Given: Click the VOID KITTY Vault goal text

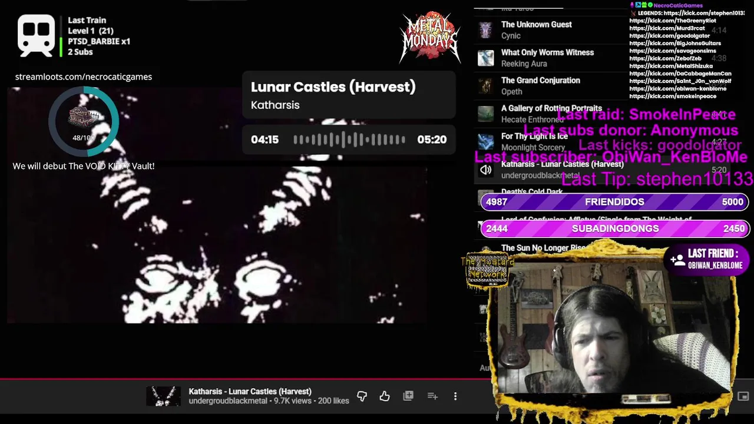Looking at the screenshot, I should pos(84,166).
